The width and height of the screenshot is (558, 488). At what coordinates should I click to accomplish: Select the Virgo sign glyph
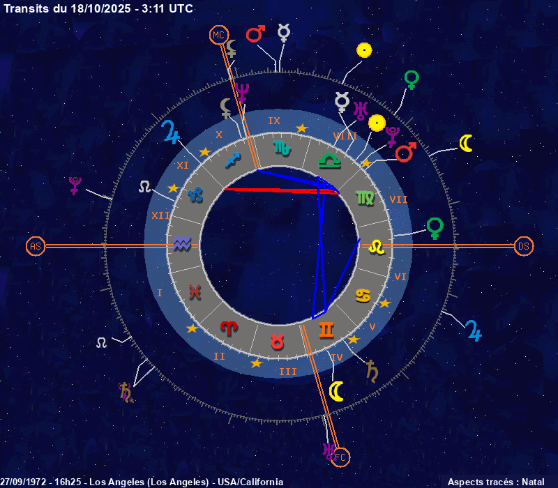[364, 197]
